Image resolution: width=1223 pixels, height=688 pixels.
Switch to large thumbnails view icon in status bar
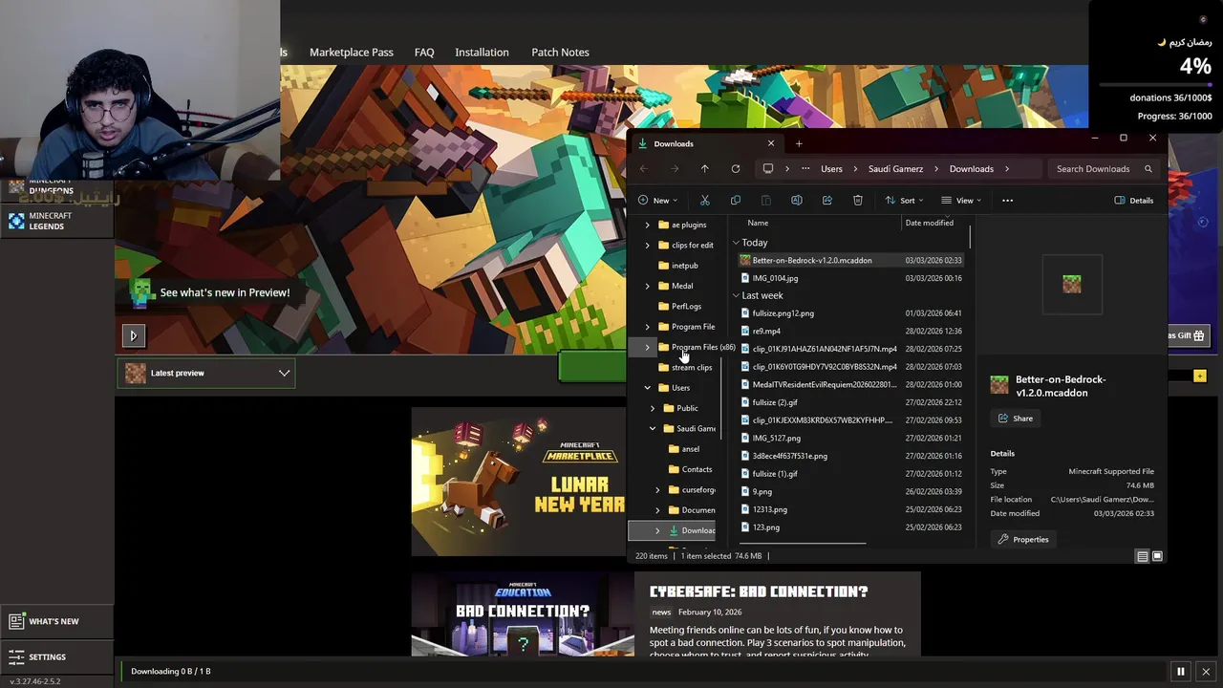pyautogui.click(x=1157, y=556)
